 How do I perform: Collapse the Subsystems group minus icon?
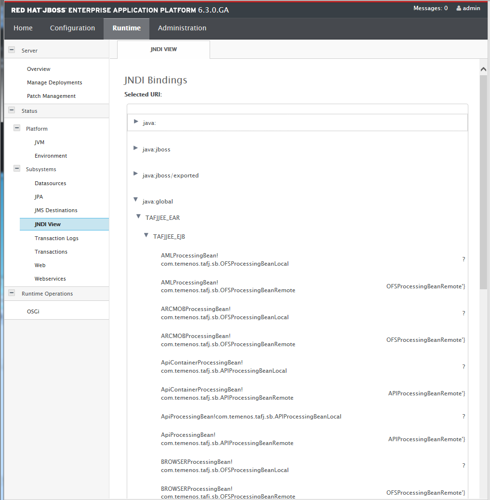[x=17, y=169]
